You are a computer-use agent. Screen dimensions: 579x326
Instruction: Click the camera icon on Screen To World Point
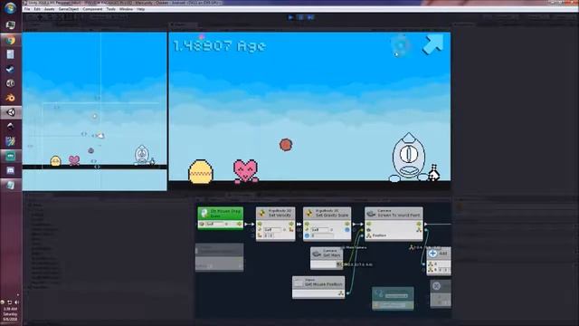coord(371,214)
